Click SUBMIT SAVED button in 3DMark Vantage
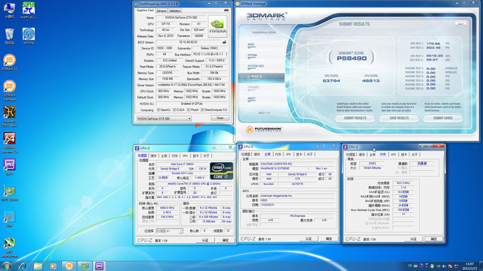Screen dimensions: 483x271 [x=442, y=118]
